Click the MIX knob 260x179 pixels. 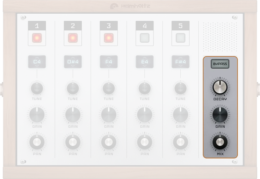pos(220,142)
